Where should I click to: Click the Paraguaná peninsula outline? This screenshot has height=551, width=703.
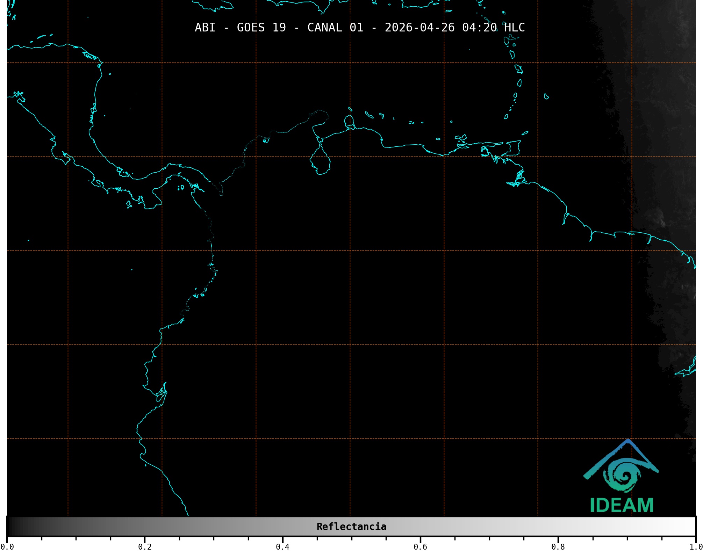(349, 122)
